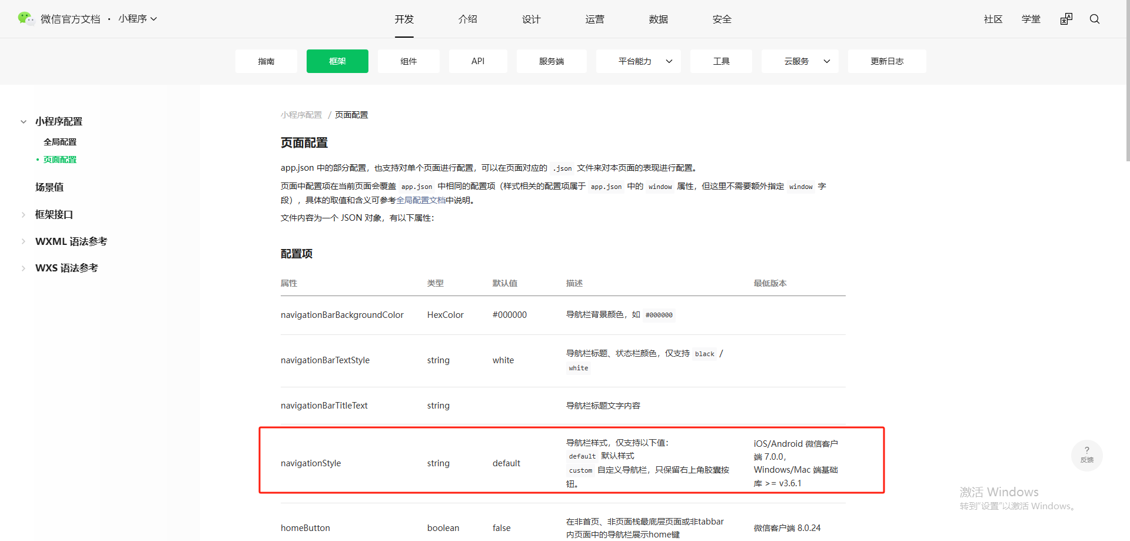The height and width of the screenshot is (541, 1130).
Task: Click 微信官方文档 header title
Action: coord(71,19)
